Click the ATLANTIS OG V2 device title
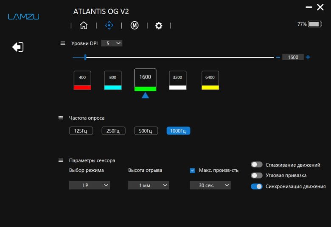The image size is (331, 227). pyautogui.click(x=101, y=11)
